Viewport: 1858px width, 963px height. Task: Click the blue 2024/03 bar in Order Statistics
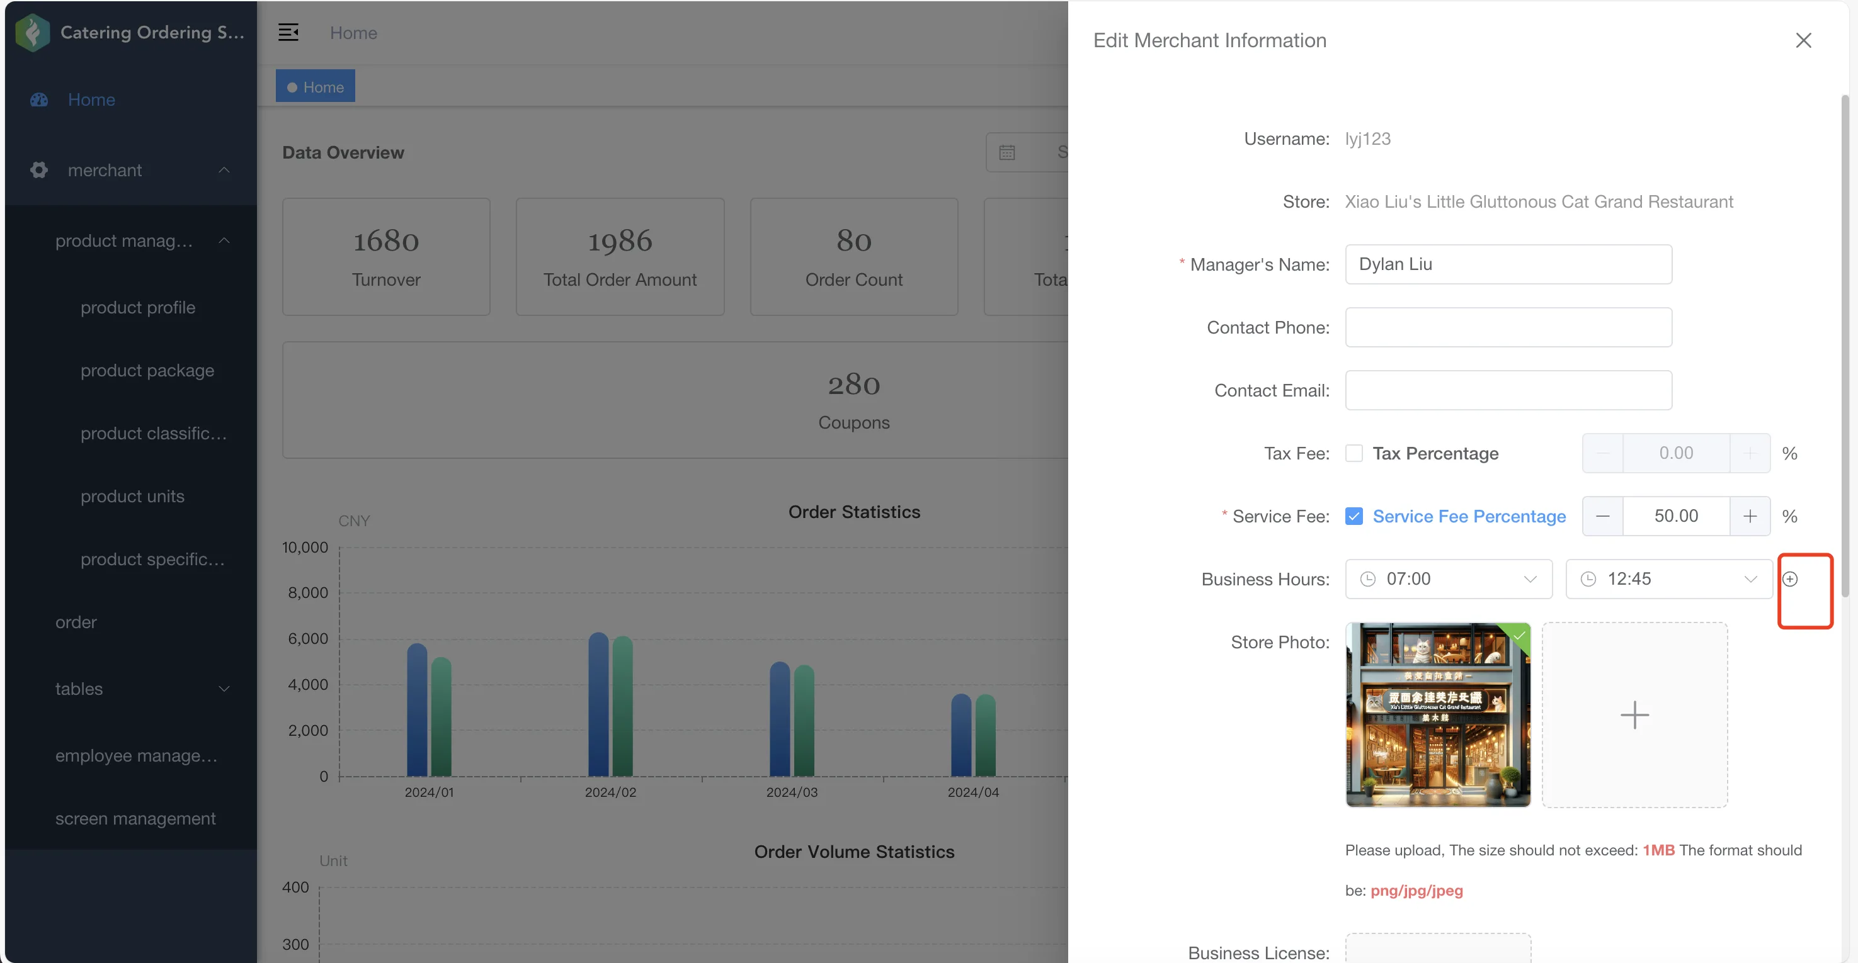[x=780, y=719]
